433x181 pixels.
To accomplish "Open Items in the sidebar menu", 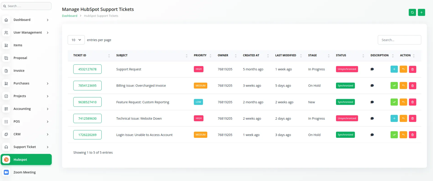I will 26,45.
